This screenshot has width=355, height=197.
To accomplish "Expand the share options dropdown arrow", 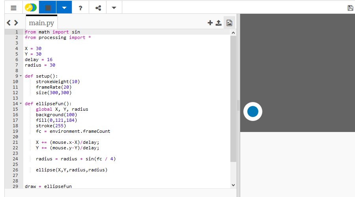I will click(x=114, y=8).
